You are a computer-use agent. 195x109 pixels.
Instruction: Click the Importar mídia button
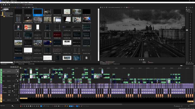tap(7, 7)
